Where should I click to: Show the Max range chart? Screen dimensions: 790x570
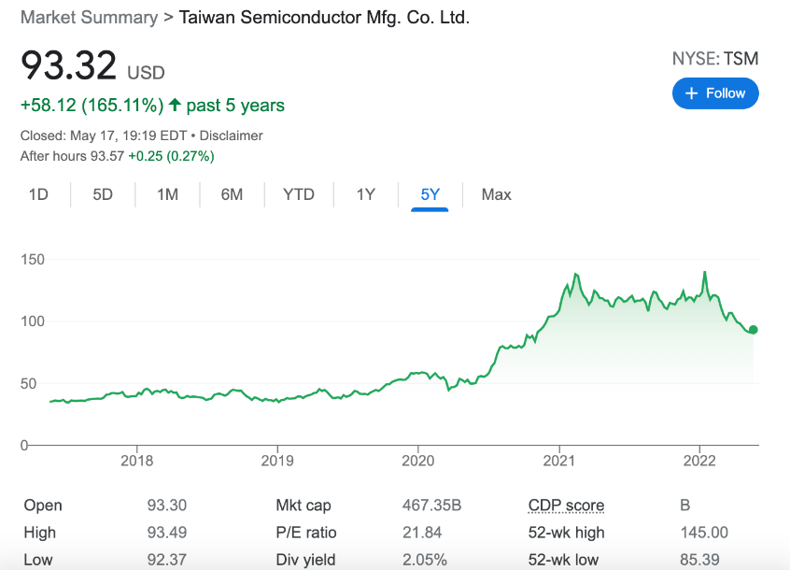496,194
